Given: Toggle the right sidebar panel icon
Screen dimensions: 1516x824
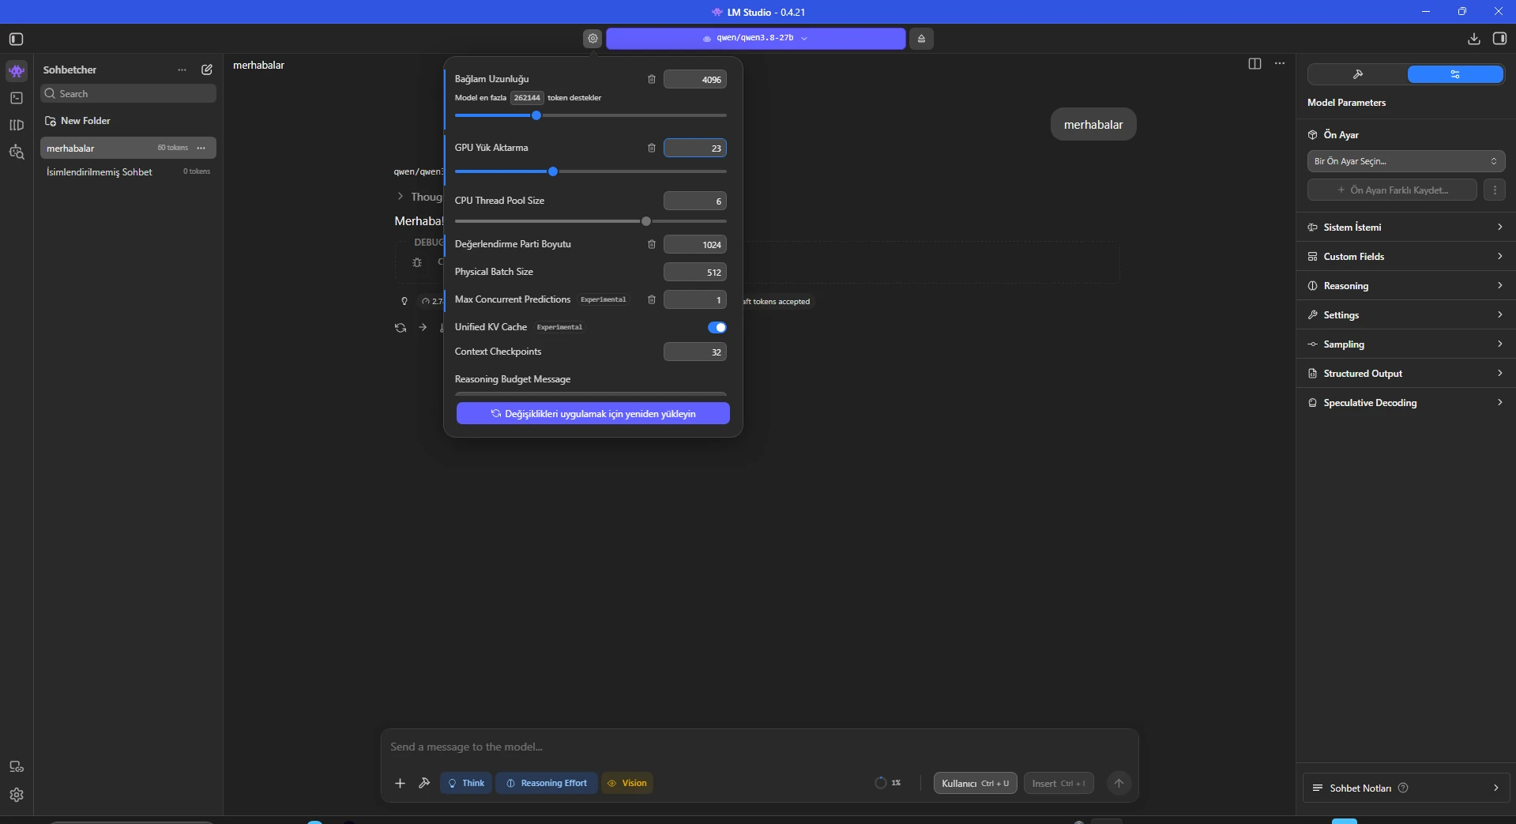Looking at the screenshot, I should click(1499, 39).
